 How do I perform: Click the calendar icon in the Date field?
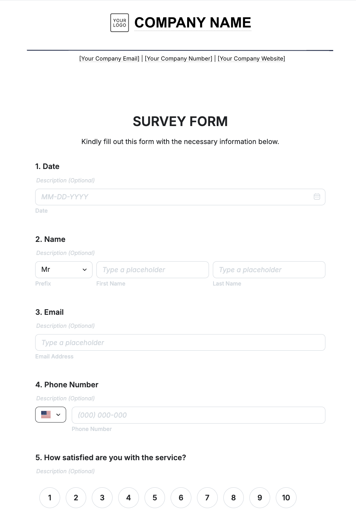pos(317,197)
